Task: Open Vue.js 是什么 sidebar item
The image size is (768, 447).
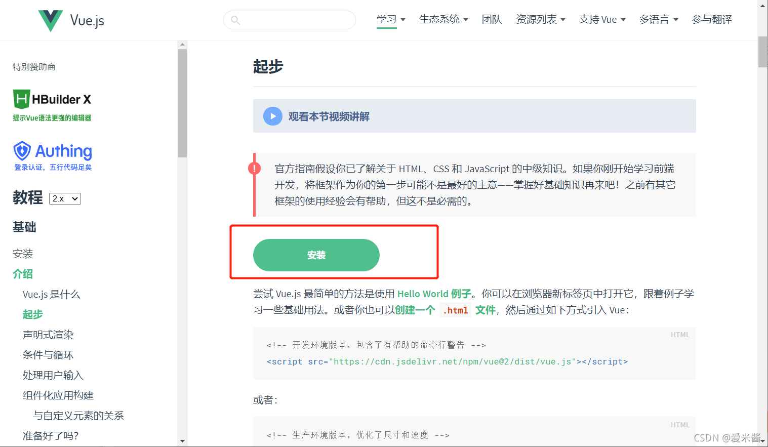Action: click(51, 294)
